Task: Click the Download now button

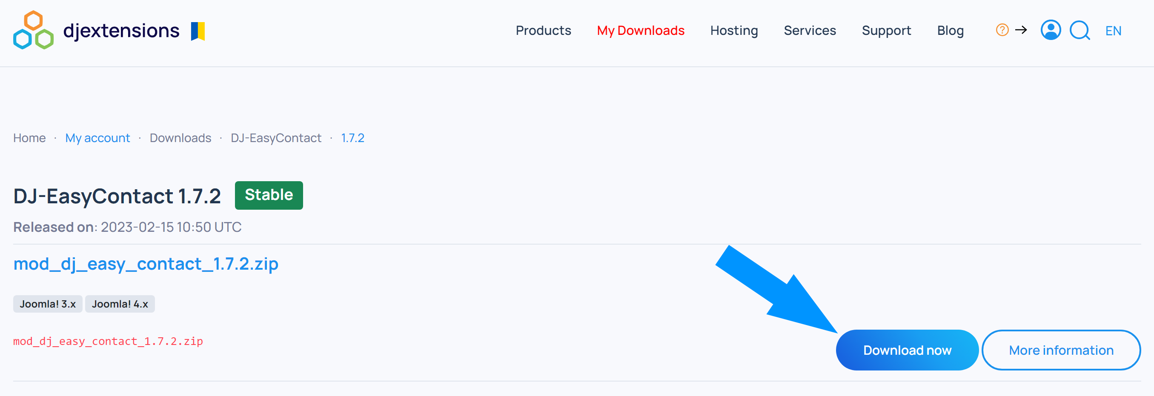Action: tap(907, 350)
